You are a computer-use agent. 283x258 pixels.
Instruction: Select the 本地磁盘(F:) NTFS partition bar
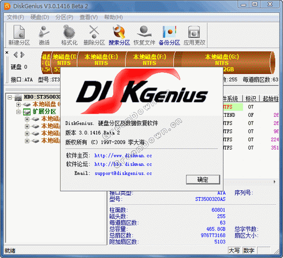(x=149, y=59)
